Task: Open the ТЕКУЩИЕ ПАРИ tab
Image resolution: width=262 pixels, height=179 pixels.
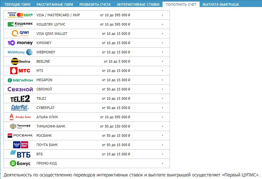Action: pyautogui.click(x=17, y=4)
